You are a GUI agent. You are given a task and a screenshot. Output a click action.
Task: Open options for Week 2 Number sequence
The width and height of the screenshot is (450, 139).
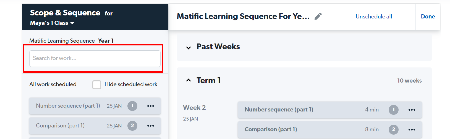point(412,110)
